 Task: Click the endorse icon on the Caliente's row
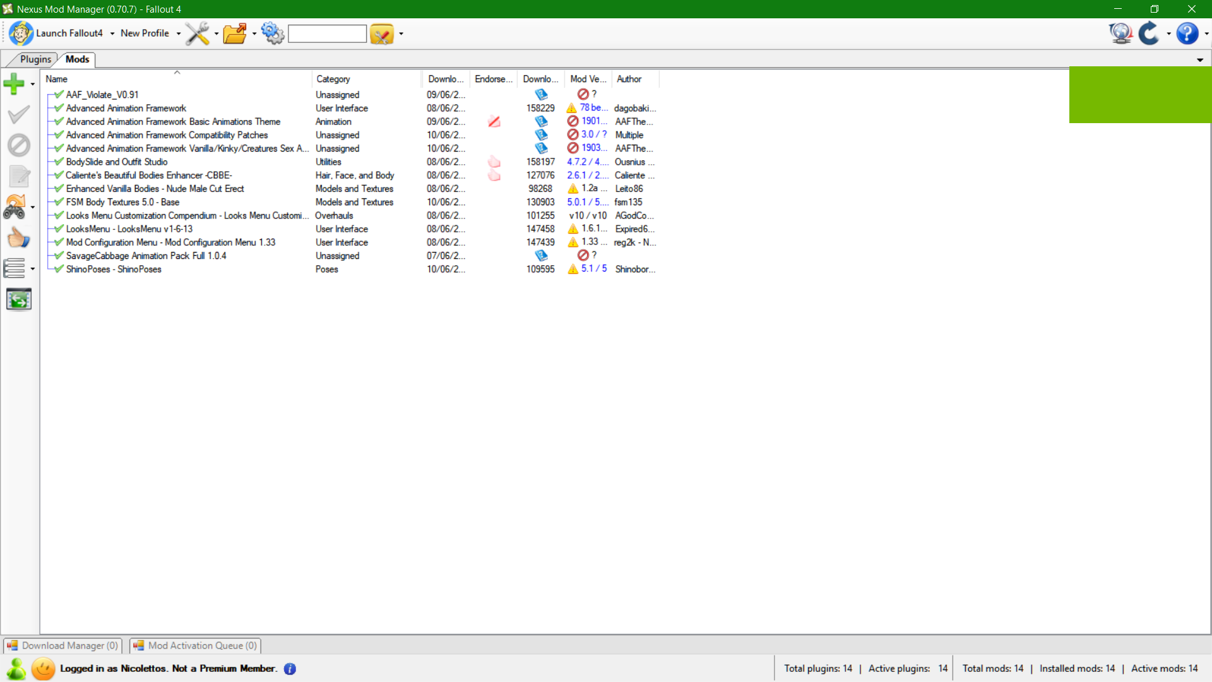(x=494, y=176)
